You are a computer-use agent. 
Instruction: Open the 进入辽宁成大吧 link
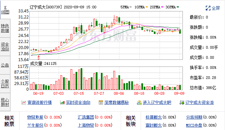point(157,102)
